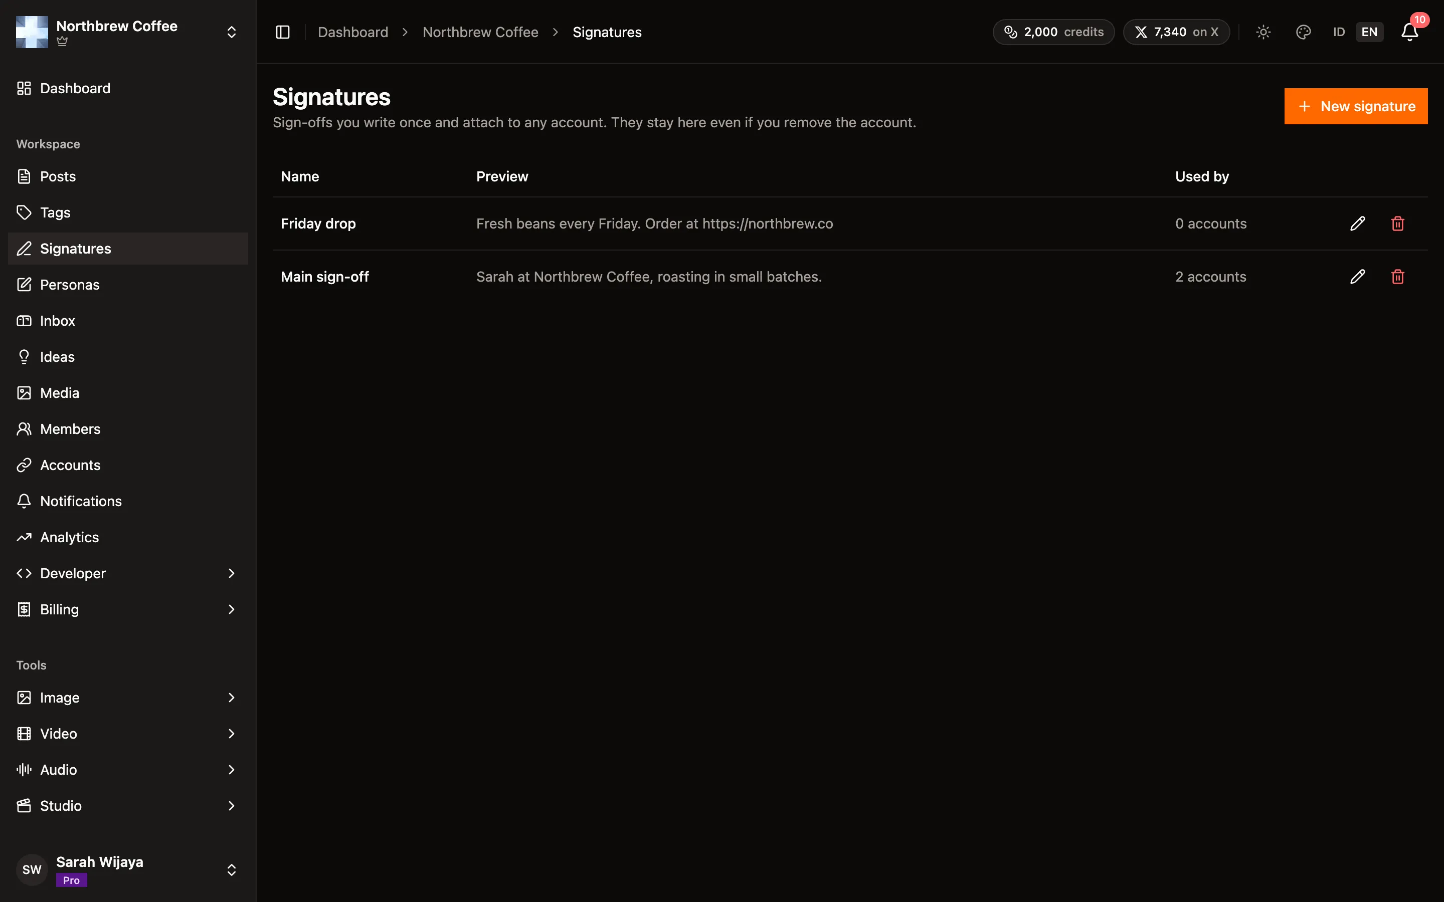Viewport: 1444px width, 902px height.
Task: Go to Posts in sidebar
Action: click(x=128, y=176)
